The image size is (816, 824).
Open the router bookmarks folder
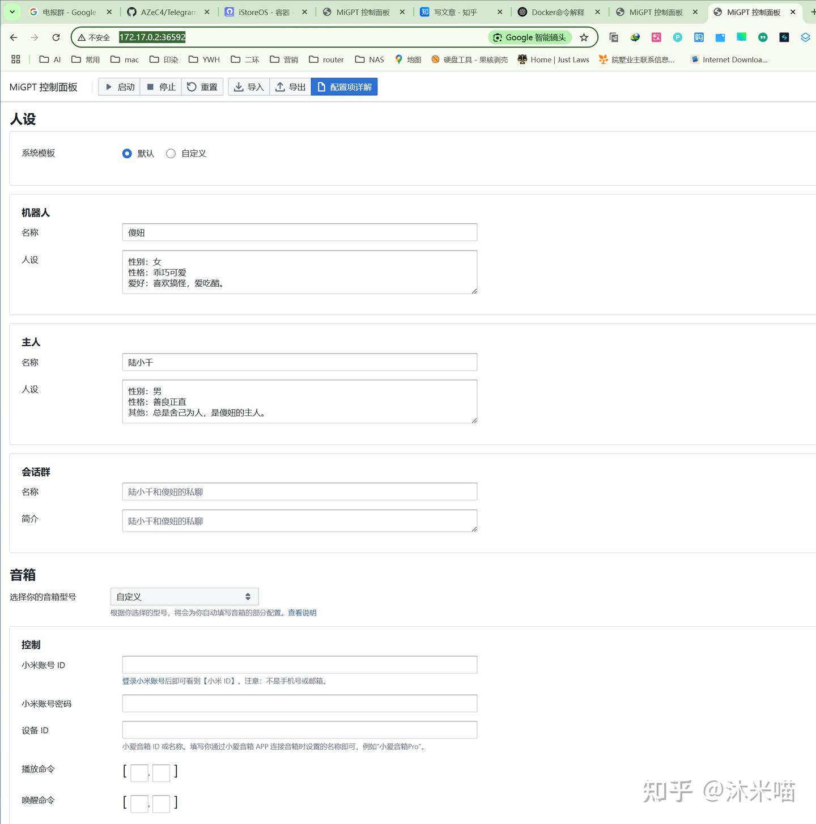pos(326,60)
